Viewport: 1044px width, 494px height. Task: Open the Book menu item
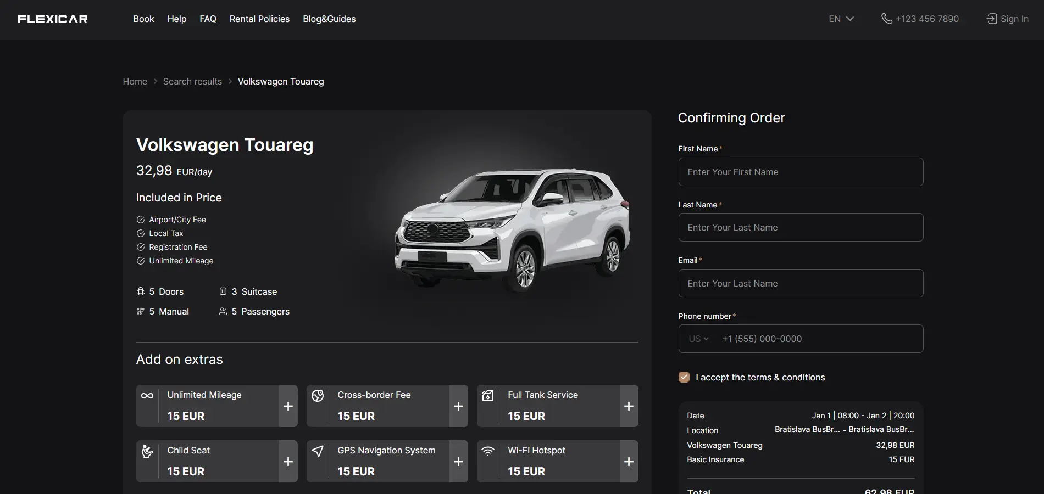tap(143, 19)
